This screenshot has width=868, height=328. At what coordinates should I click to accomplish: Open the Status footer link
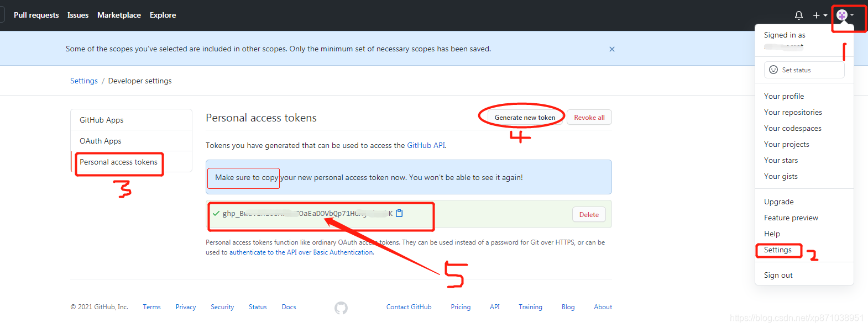point(258,307)
